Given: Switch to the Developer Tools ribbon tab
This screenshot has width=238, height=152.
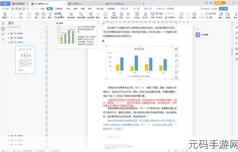Looking at the screenshot, I should (100, 9).
